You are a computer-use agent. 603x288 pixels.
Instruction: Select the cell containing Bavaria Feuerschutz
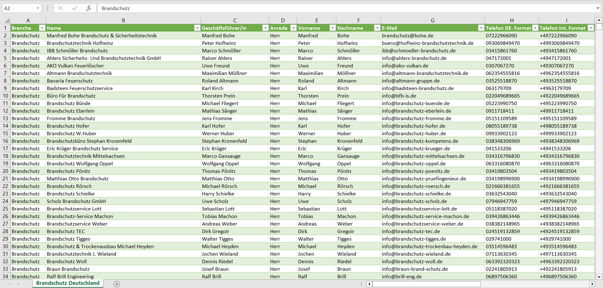point(70,80)
